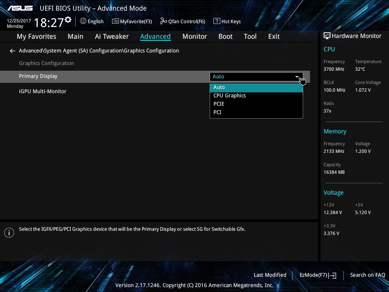Click Capacity value 16384 MB
The width and height of the screenshot is (389, 292).
(x=334, y=172)
